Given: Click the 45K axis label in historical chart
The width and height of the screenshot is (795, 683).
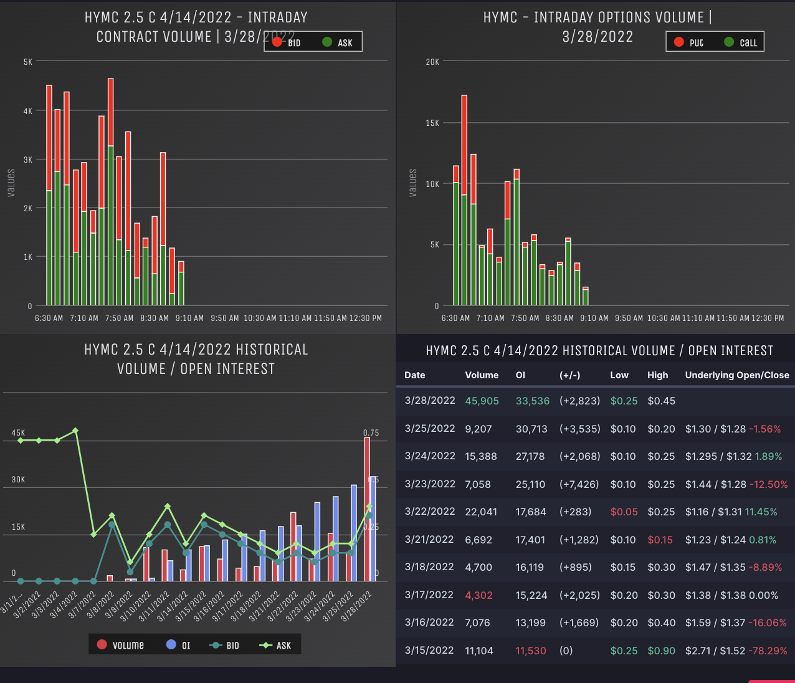Looking at the screenshot, I should point(18,433).
